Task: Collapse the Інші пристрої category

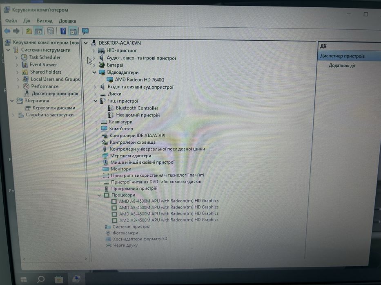Action: pos(96,101)
